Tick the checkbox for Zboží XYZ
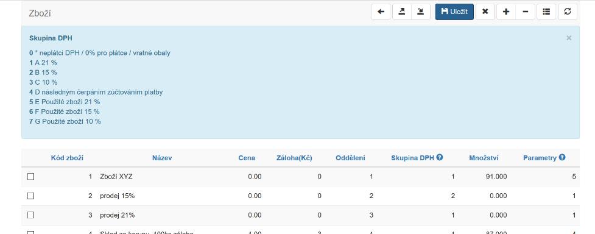 click(x=30, y=176)
